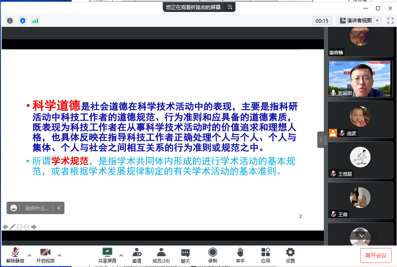The image size is (397, 267).
Task: Toggle 共享屏幕 screen sharing
Action: tap(107, 255)
